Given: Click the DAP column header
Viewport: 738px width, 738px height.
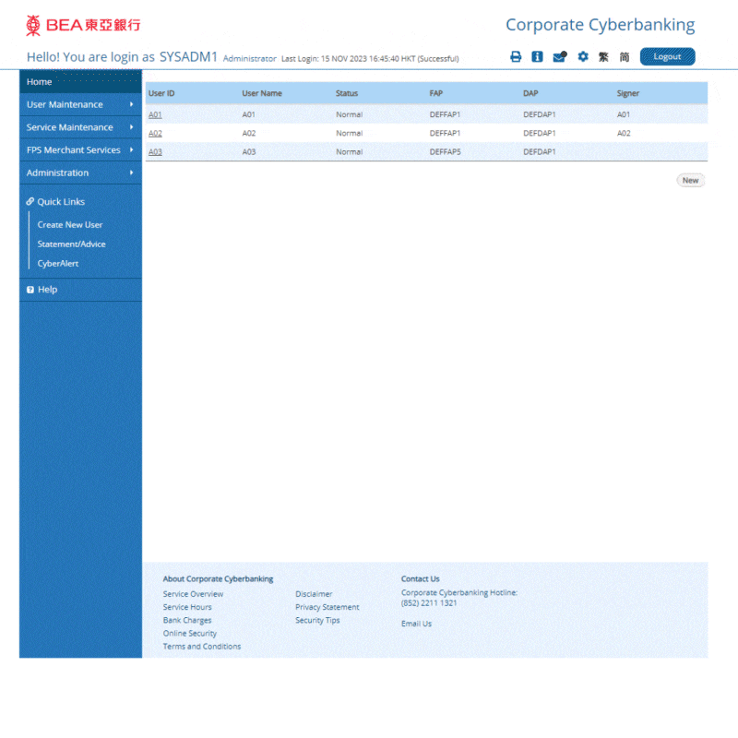Looking at the screenshot, I should (x=530, y=93).
